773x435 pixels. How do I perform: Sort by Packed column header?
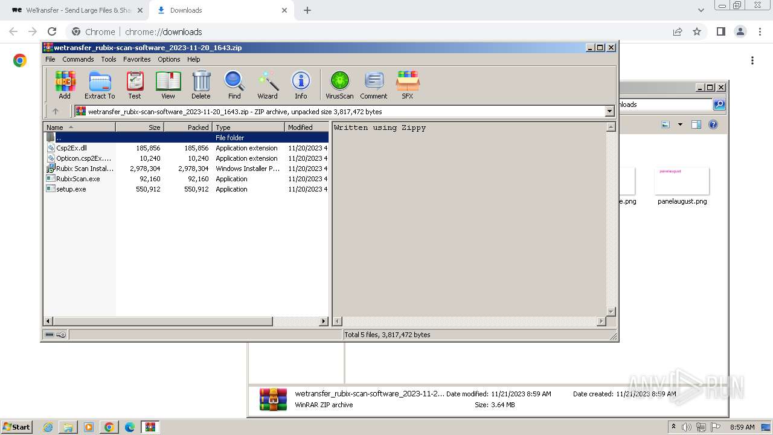coord(188,127)
